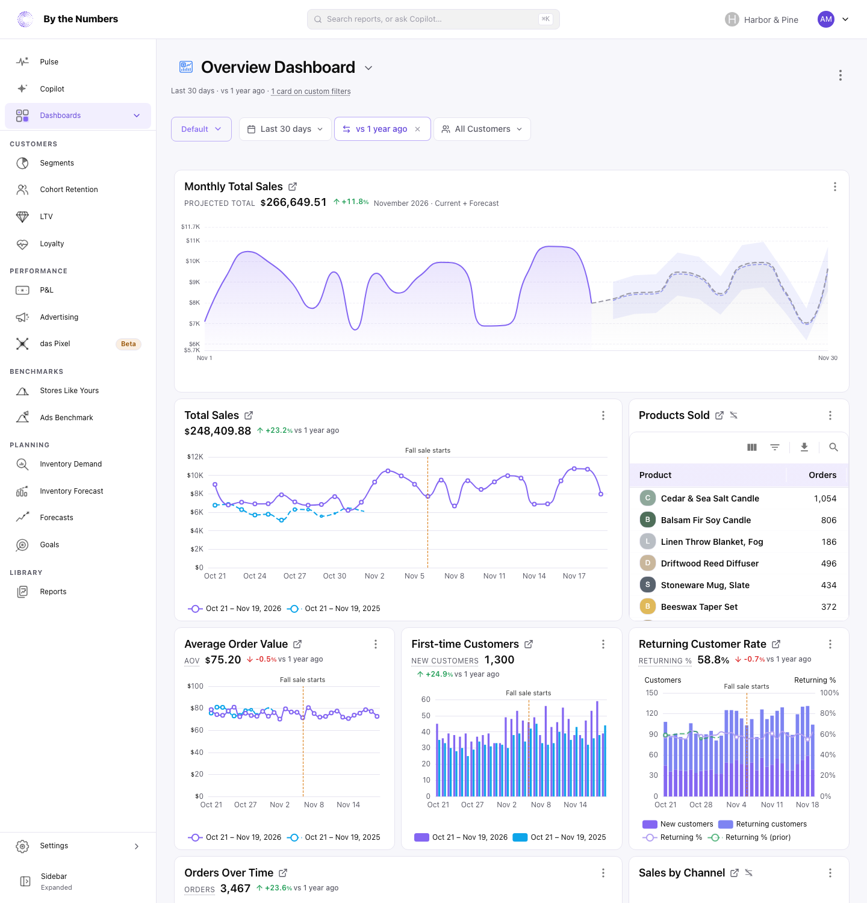867x903 pixels.
Task: Collapse the sidebar via Sidebar Expanded button
Action: pos(78,881)
